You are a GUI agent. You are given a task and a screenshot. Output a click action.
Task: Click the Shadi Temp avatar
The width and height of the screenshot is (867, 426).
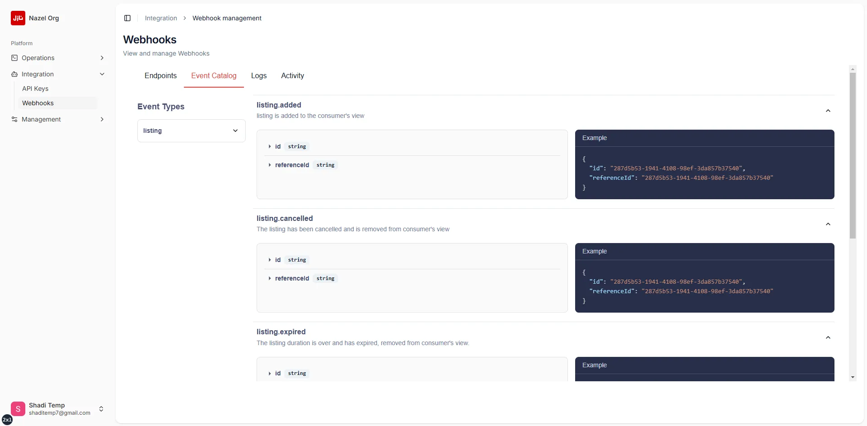pos(18,408)
